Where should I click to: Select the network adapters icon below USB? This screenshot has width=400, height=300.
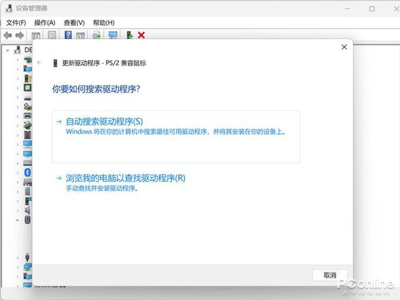pyautogui.click(x=27, y=267)
